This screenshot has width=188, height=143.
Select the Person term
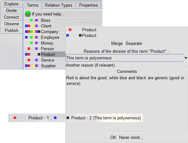pyautogui.click(x=47, y=49)
